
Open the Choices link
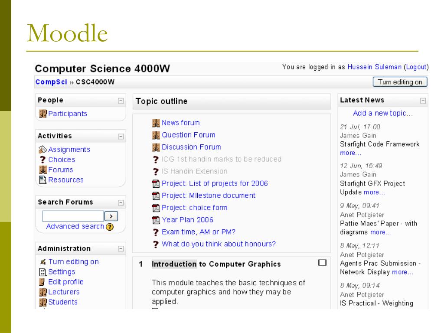point(62,160)
